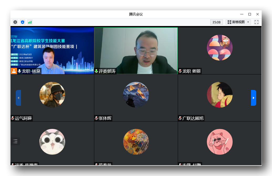Check the green network signal icon
272x176 pixels.
[x=30, y=22]
